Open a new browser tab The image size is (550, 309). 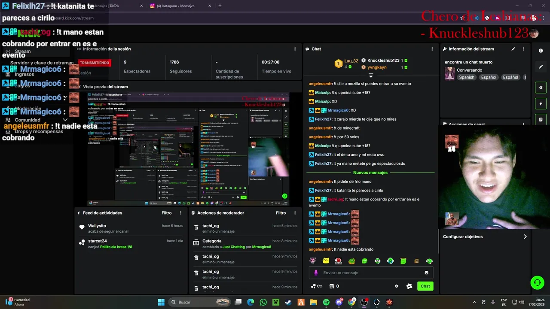pos(220,6)
